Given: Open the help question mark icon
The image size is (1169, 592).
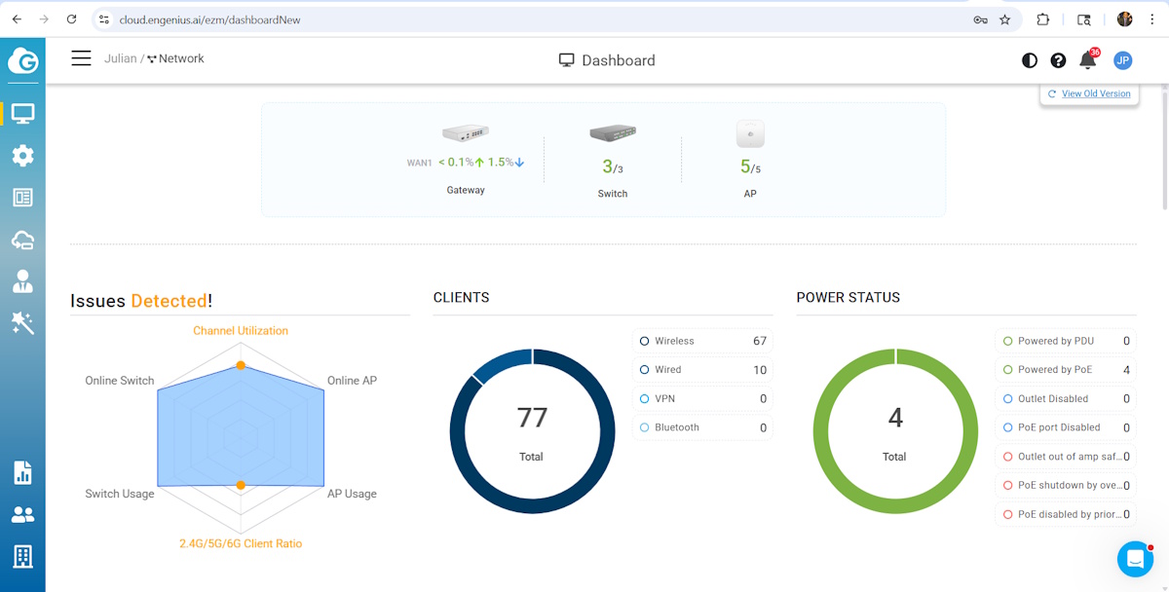Looking at the screenshot, I should [1058, 60].
